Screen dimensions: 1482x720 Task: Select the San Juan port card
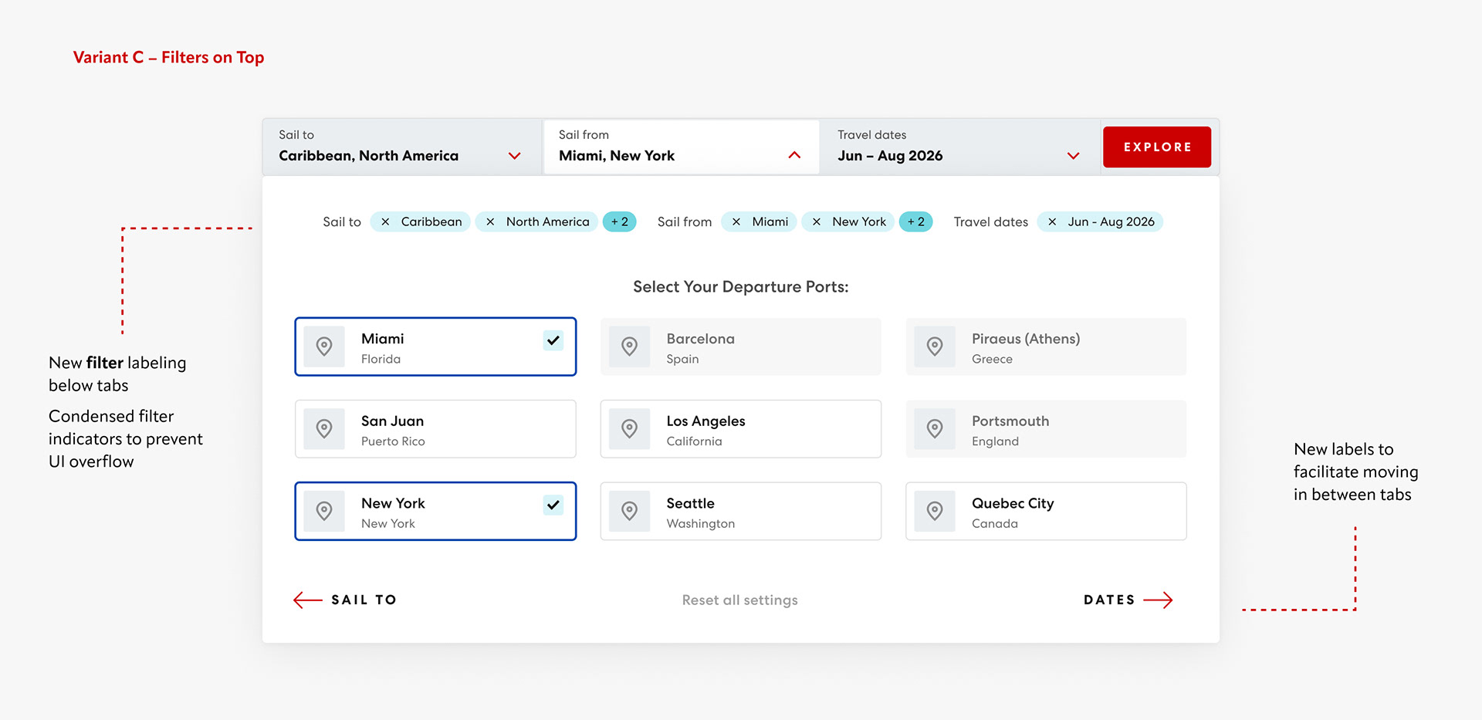pyautogui.click(x=435, y=429)
